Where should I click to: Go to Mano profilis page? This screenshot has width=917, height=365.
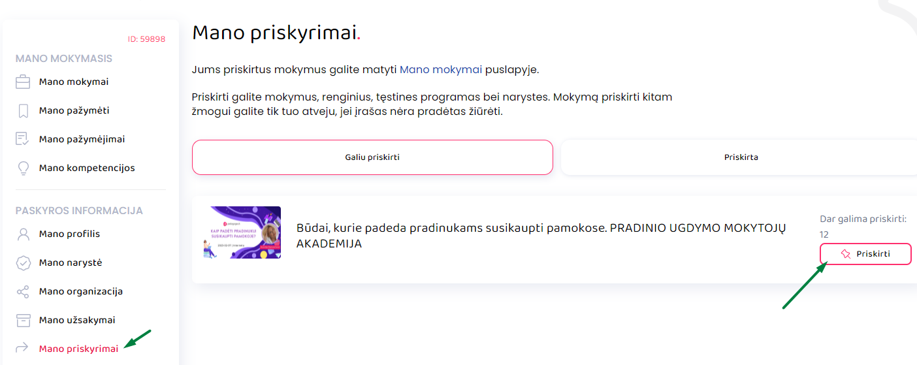coord(69,234)
